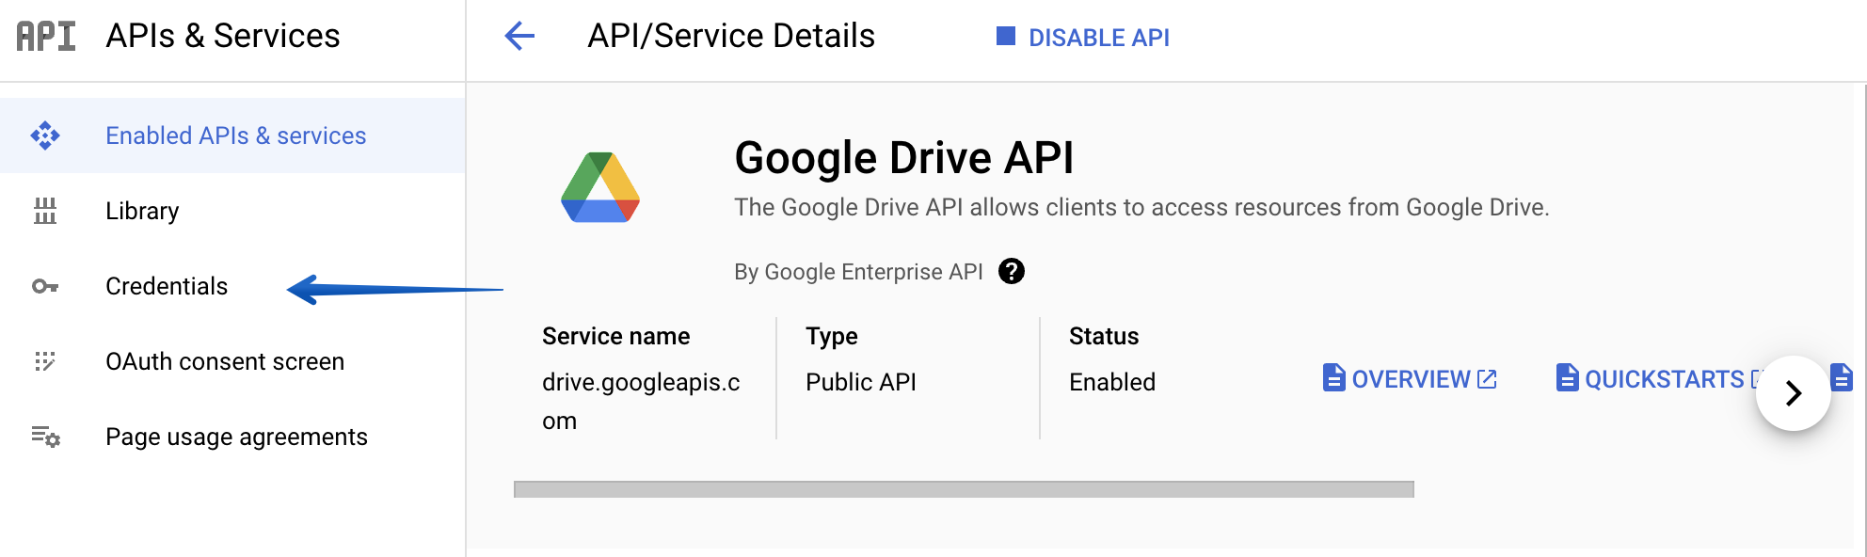Viewport: 1867px width, 557px height.
Task: Open Page usage agreements item
Action: click(232, 437)
